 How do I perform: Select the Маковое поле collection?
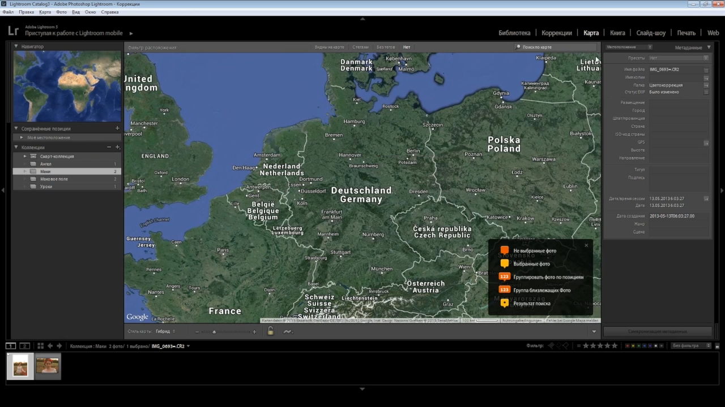[x=67, y=179]
